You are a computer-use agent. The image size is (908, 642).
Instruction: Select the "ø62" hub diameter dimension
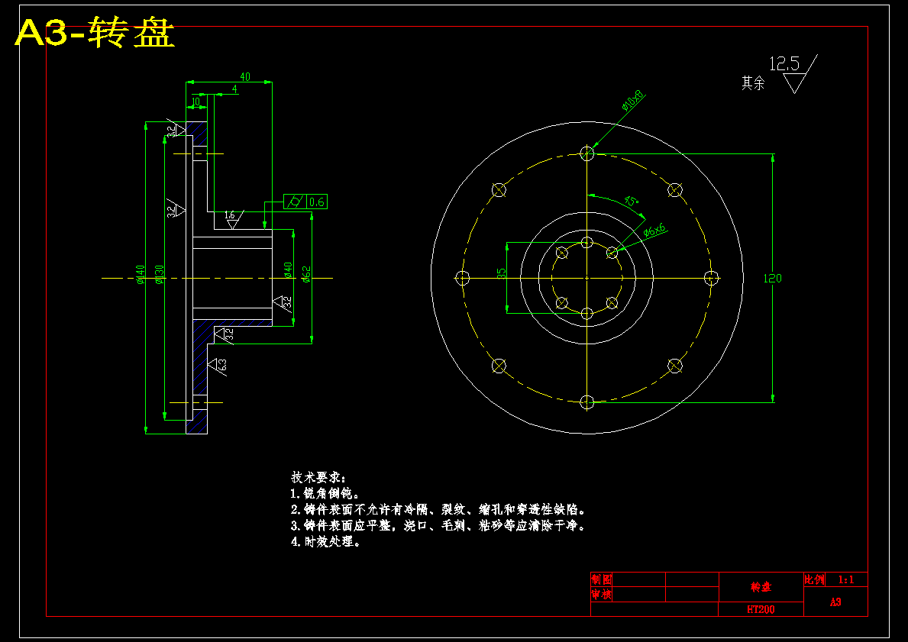[306, 274]
